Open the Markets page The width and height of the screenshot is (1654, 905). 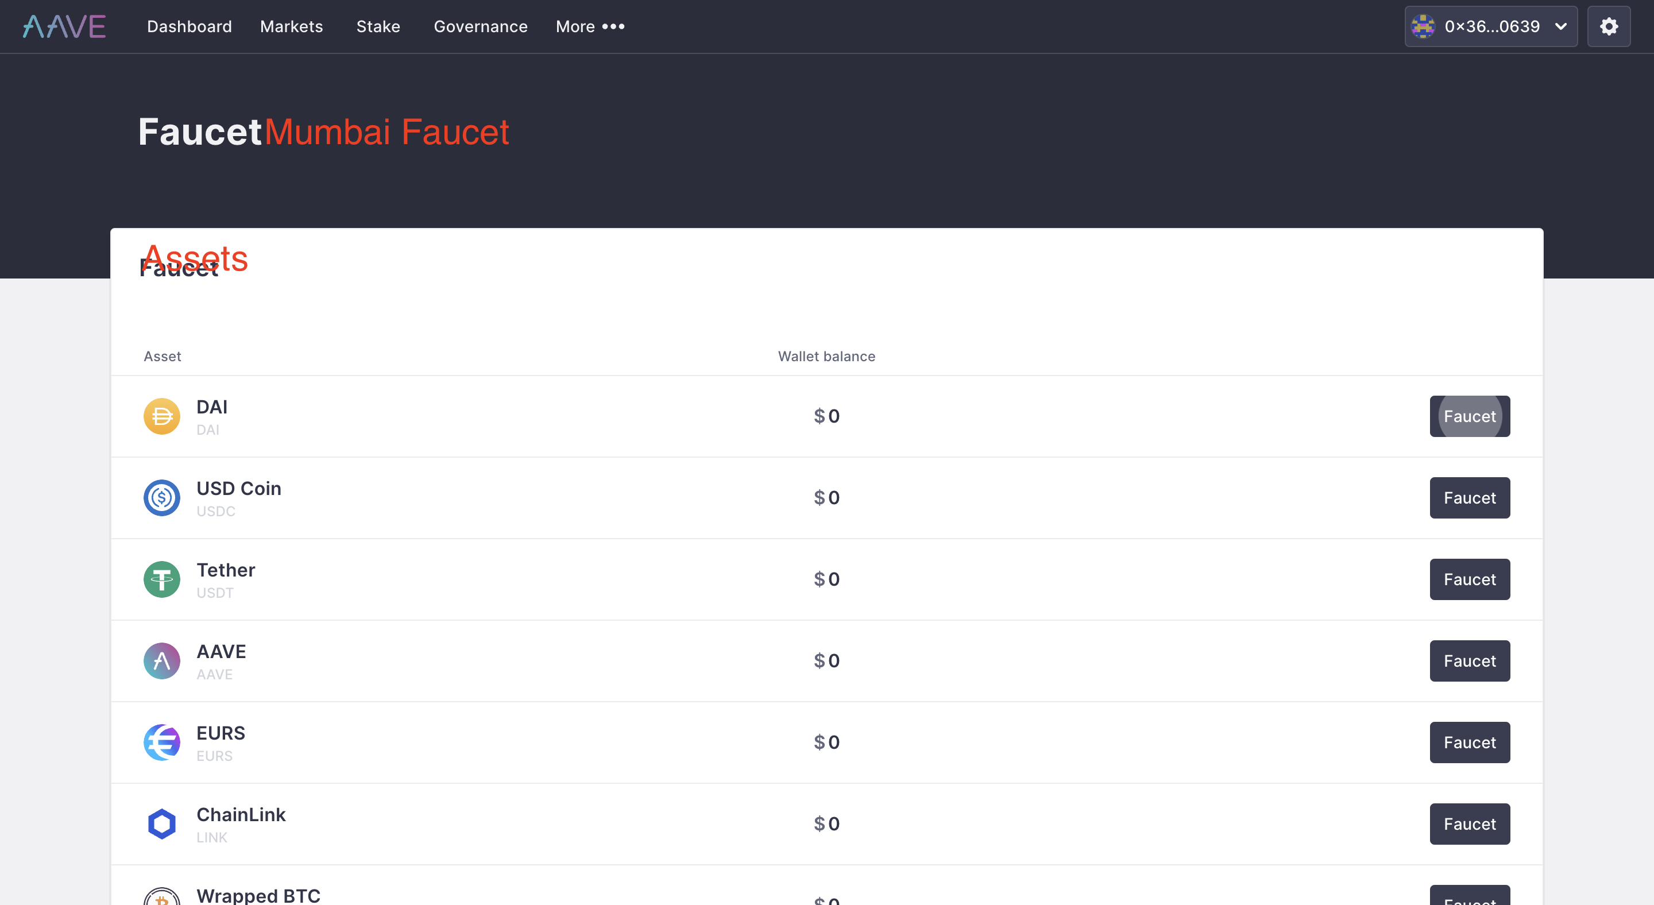point(291,26)
